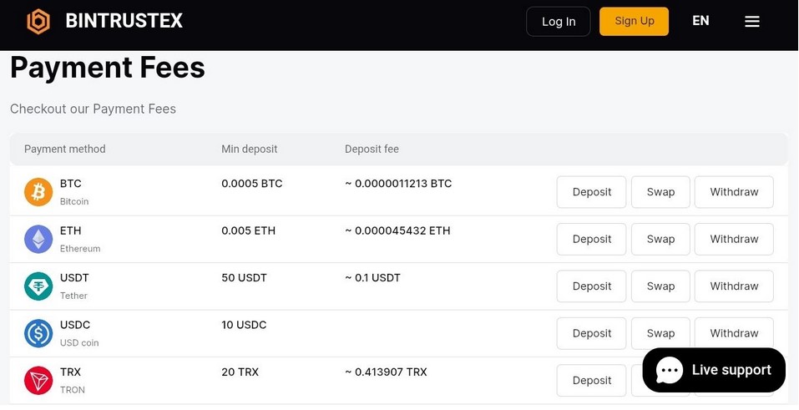799x410 pixels.
Task: Click Withdraw in the USDC row
Action: [x=734, y=333]
